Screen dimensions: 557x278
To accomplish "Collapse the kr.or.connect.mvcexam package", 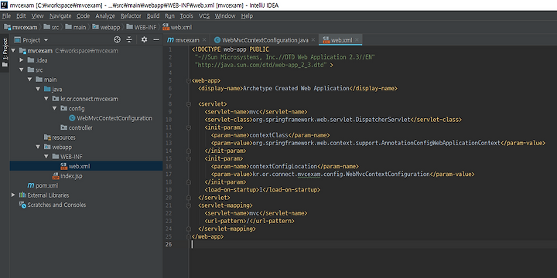I will pos(46,99).
